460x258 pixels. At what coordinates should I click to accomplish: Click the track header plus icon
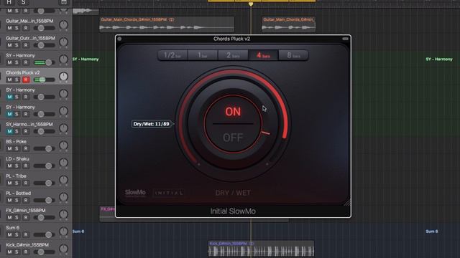tap(64, 2)
